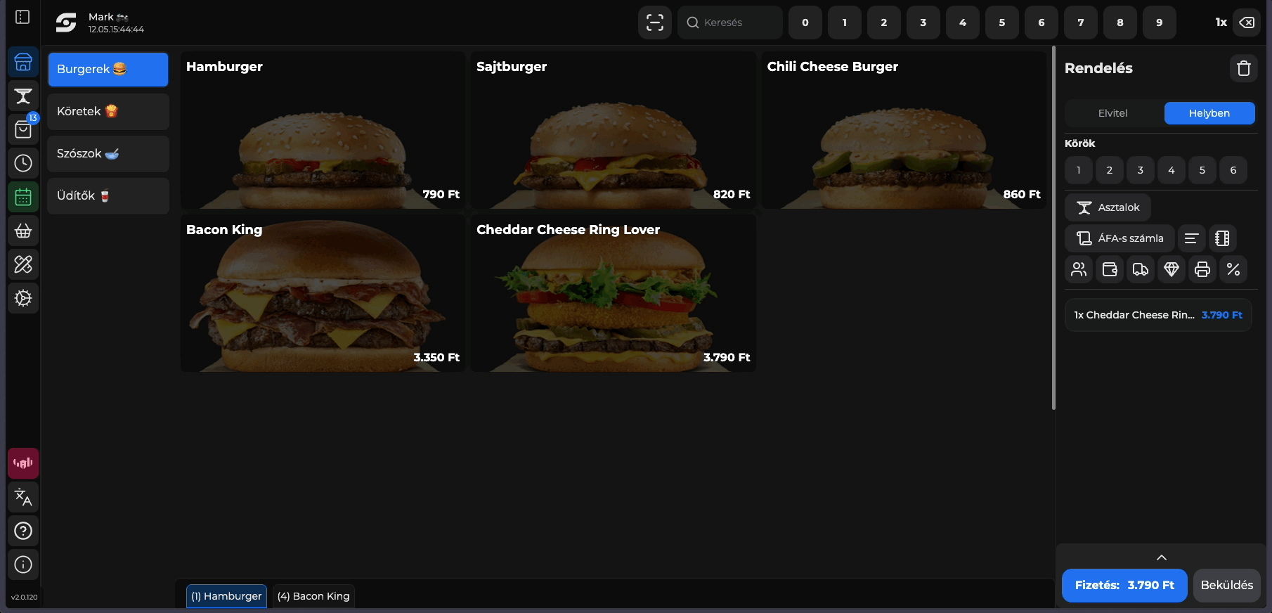
Task: Select round number 3 under Körök
Action: pyautogui.click(x=1140, y=170)
